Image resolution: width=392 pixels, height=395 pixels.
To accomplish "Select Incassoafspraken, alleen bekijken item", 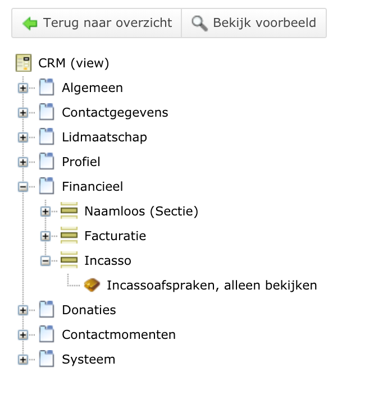I will (212, 286).
